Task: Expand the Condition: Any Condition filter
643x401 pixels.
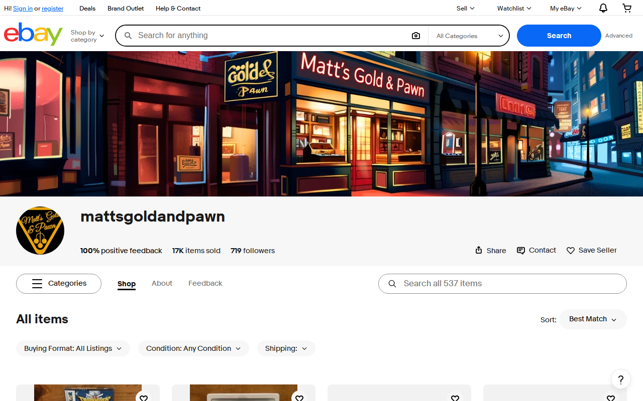Action: (193, 348)
